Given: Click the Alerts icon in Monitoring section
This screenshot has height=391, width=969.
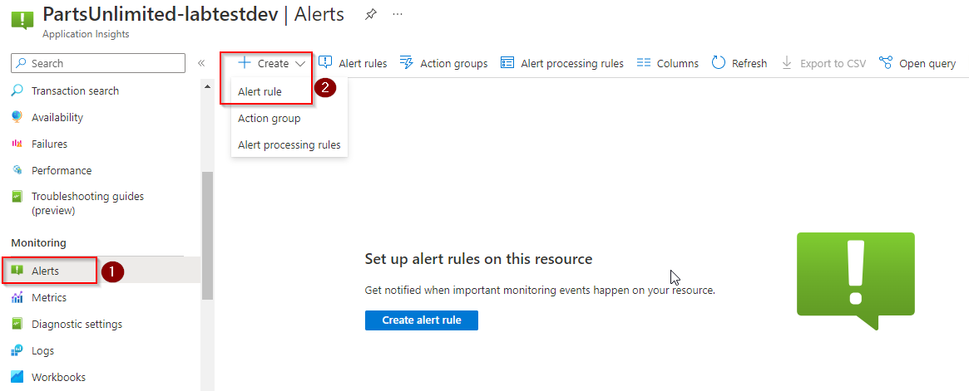Looking at the screenshot, I should pyautogui.click(x=17, y=271).
